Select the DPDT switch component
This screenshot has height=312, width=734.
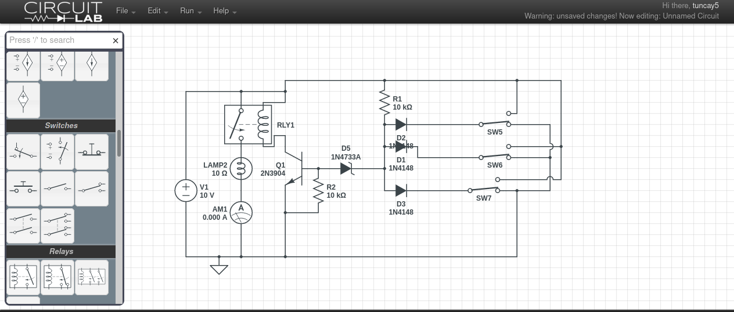57,225
